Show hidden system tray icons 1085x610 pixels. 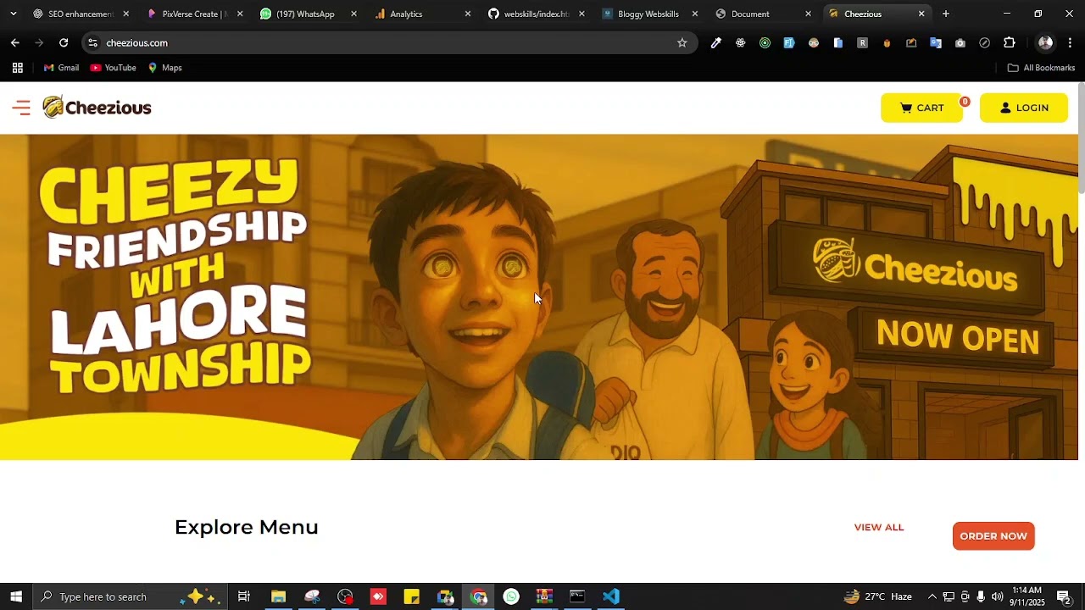(932, 596)
